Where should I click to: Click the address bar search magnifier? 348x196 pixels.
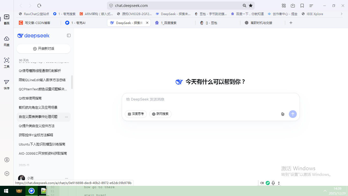244,6
